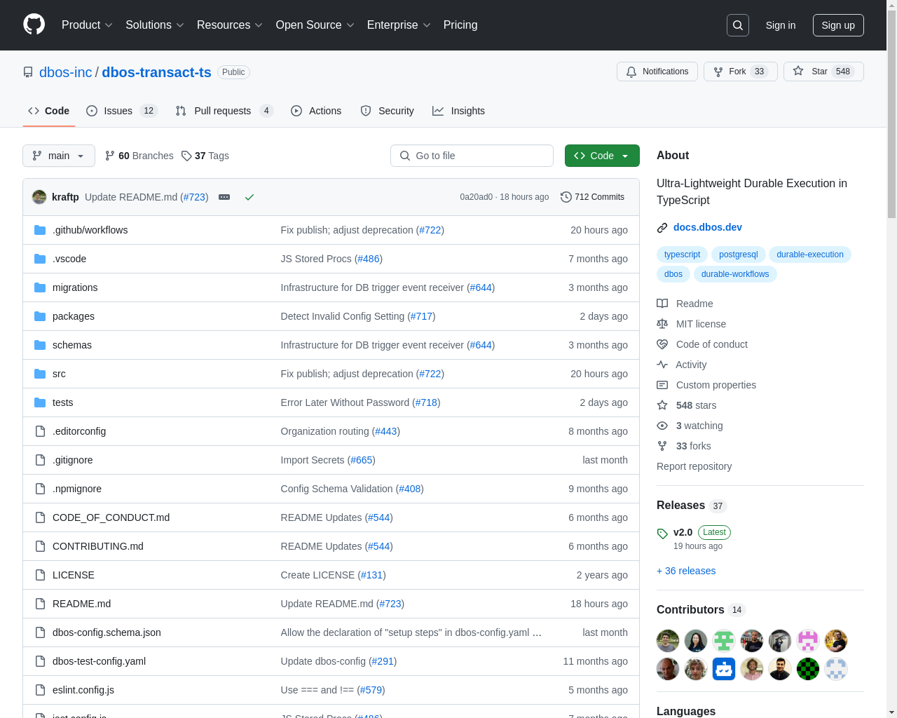Screen dimensions: 897x718
Task: Click the green check status icon
Action: click(x=249, y=197)
